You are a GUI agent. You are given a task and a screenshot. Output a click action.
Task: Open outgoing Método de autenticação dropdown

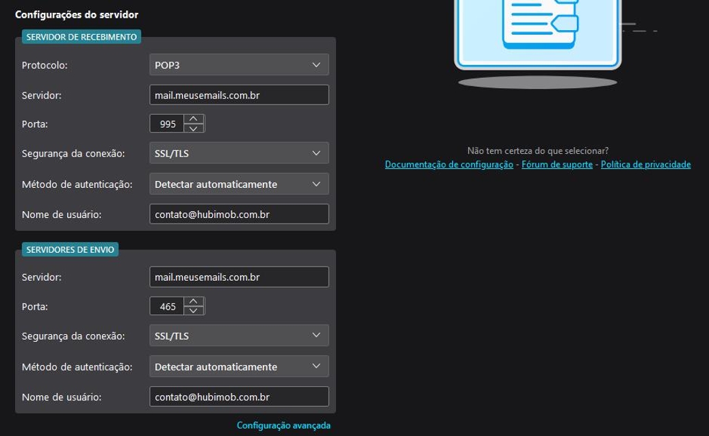[239, 367]
